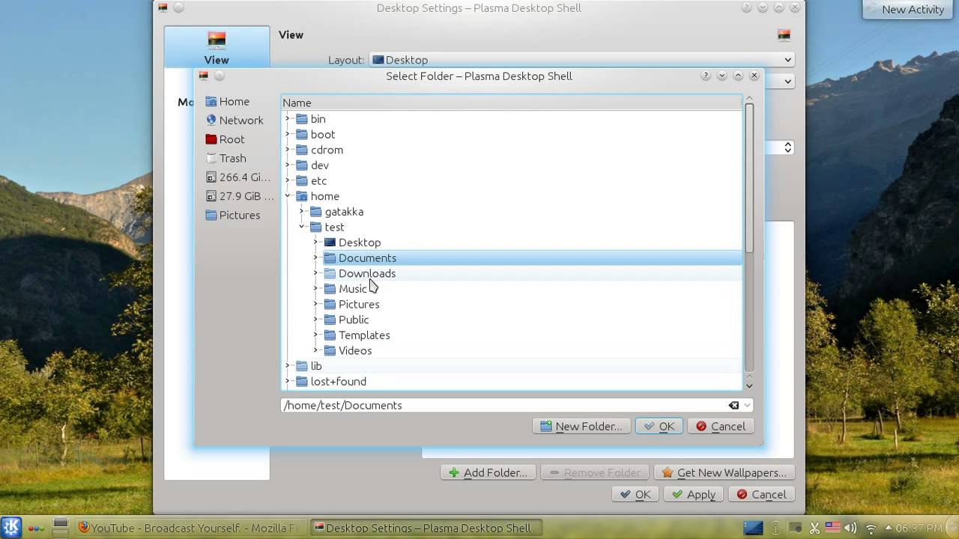959x539 pixels.
Task: Click OK in Desktop Settings window
Action: 635,494
